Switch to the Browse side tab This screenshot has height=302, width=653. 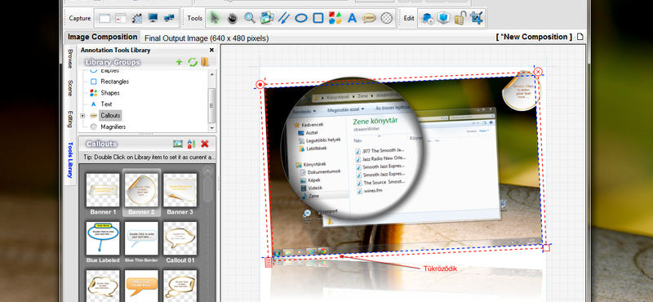(x=70, y=59)
